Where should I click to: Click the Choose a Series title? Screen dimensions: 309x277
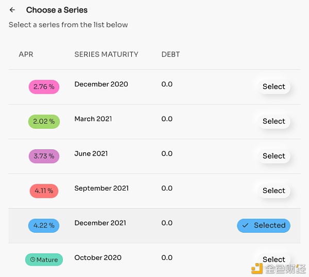(57, 10)
